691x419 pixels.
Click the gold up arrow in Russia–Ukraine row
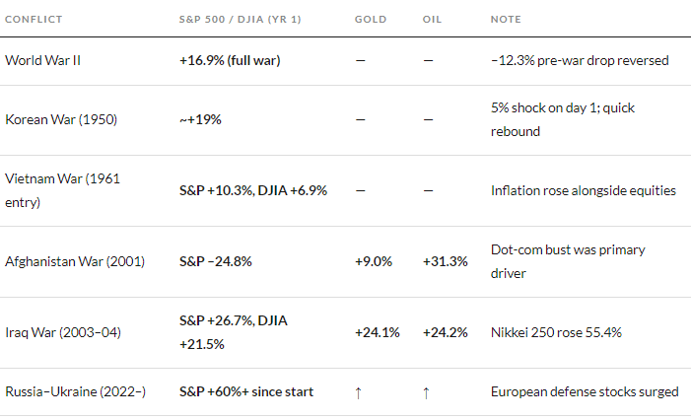tap(360, 392)
